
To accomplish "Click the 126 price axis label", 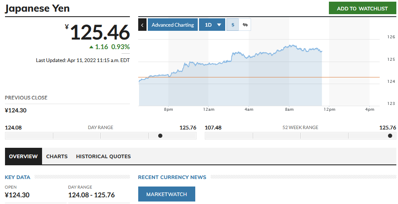I will click(391, 37).
